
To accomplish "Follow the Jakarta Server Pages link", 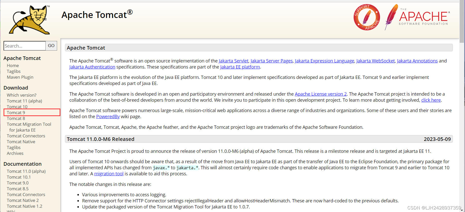I will (x=272, y=61).
